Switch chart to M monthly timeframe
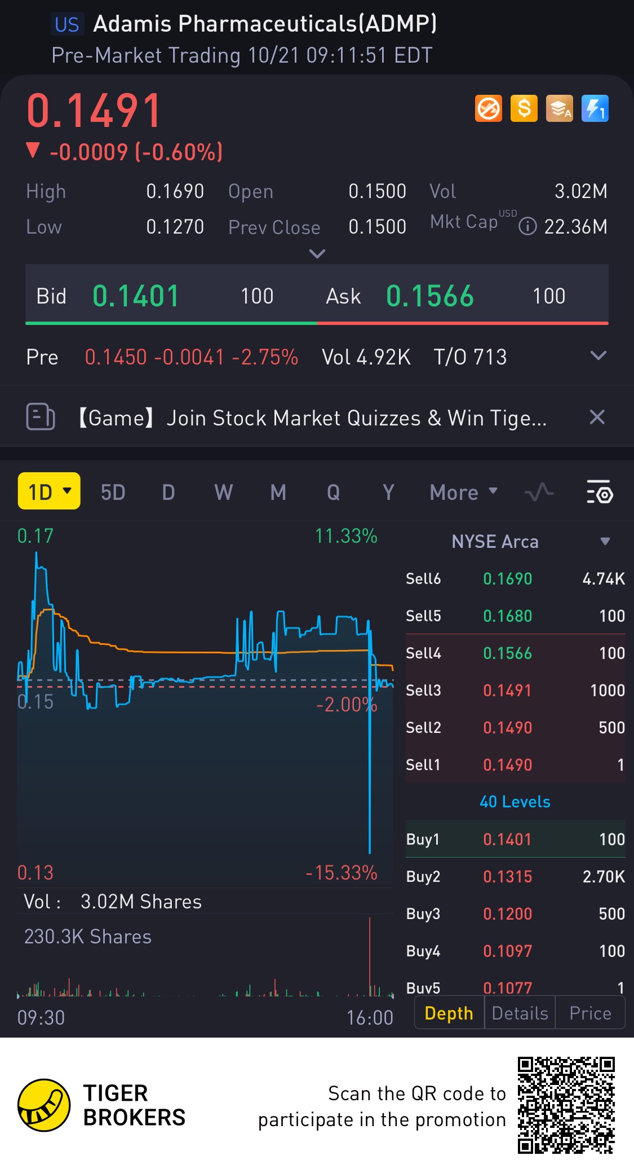 tap(278, 492)
